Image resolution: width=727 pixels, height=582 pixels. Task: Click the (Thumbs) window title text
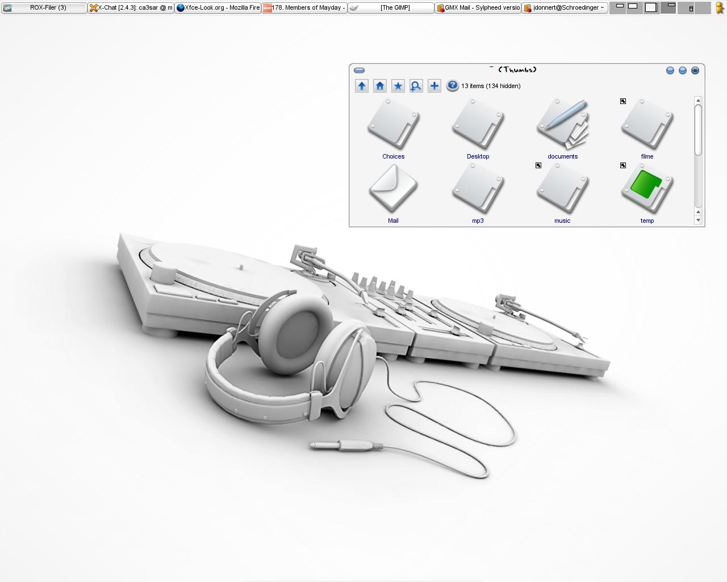tap(517, 70)
